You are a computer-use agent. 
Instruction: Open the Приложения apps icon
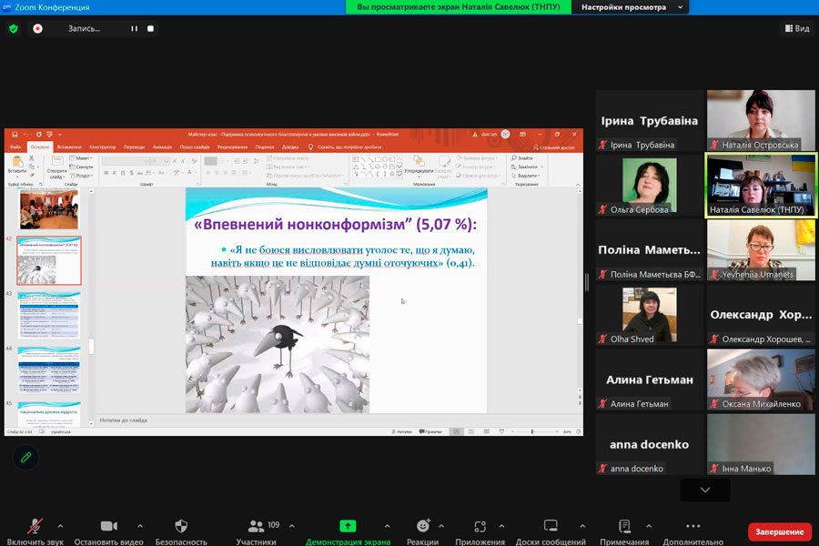pyautogui.click(x=481, y=526)
